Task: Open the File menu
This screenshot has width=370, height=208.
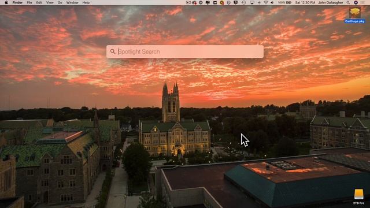Action: tap(29, 2)
